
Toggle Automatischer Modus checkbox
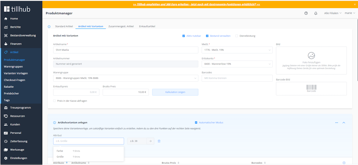coord(196,122)
